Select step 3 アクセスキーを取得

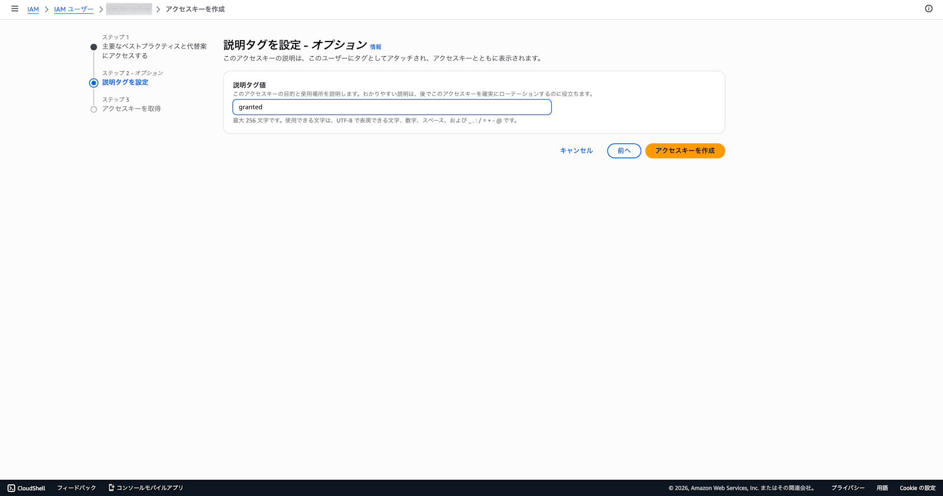pos(132,109)
